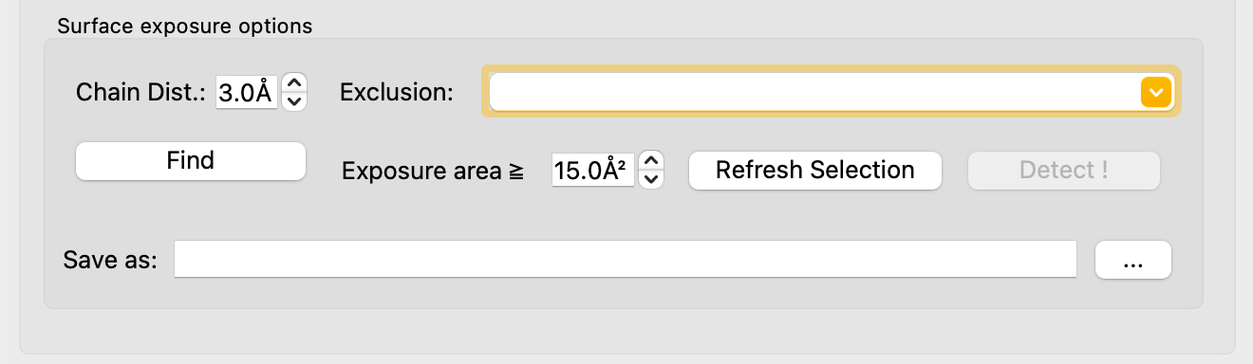The image size is (1253, 364).
Task: Click empty panel space right of Detect ! button
Action: [x=1181, y=171]
